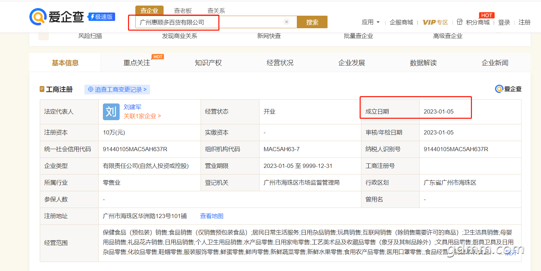This screenshot has width=541, height=271.
Task: Select the 企业新闻 tab
Action: 495,63
